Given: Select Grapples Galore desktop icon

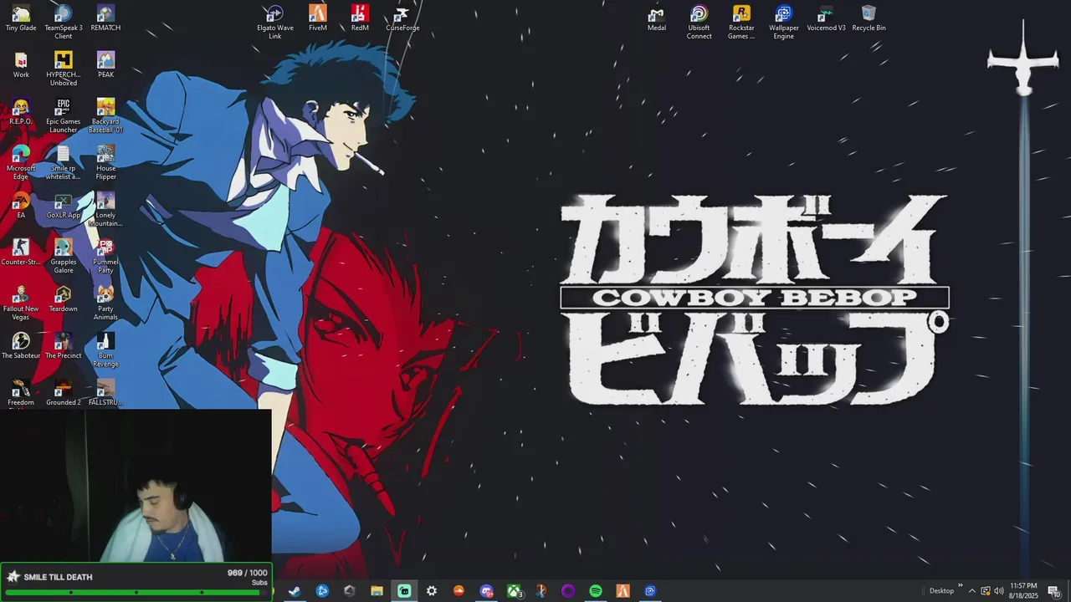Looking at the screenshot, I should pyautogui.click(x=64, y=256).
